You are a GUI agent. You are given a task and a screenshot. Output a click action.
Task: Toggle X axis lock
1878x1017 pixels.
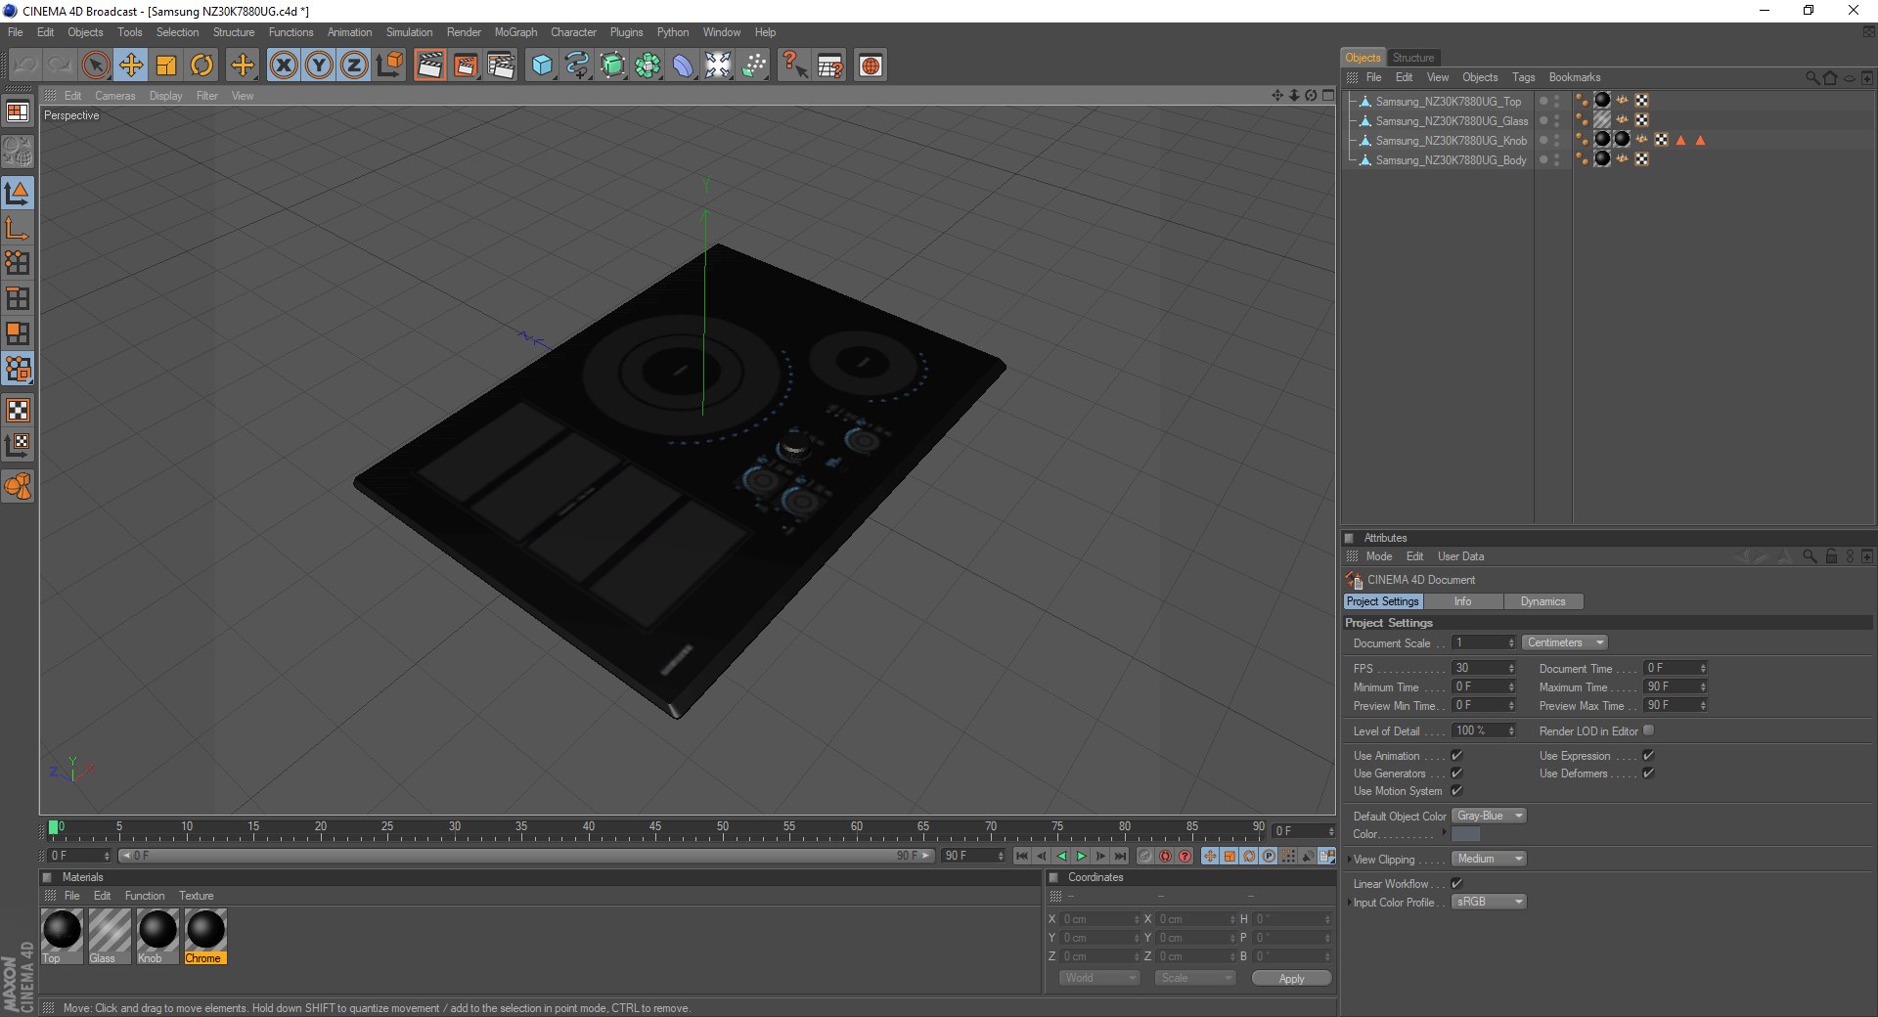tap(284, 66)
